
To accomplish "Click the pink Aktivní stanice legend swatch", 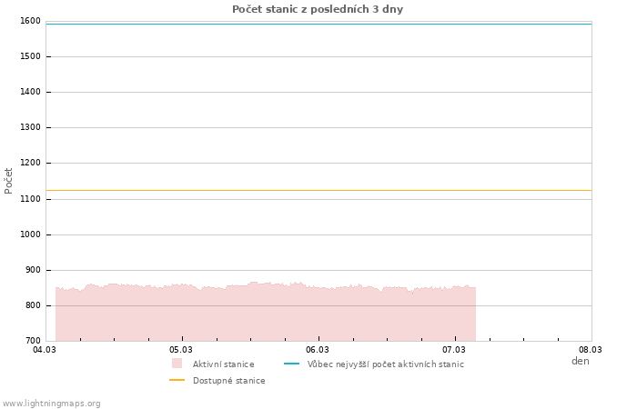I will coord(177,364).
